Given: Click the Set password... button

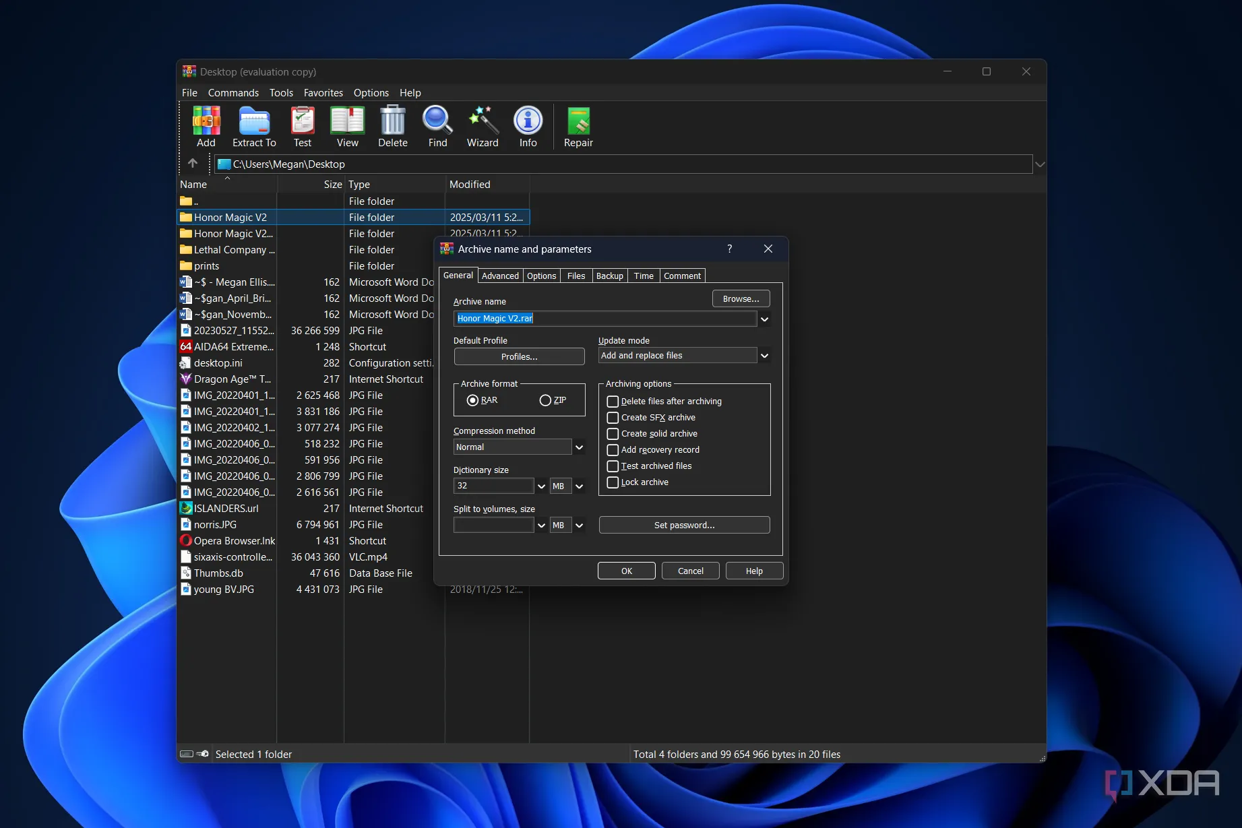Looking at the screenshot, I should [684, 525].
